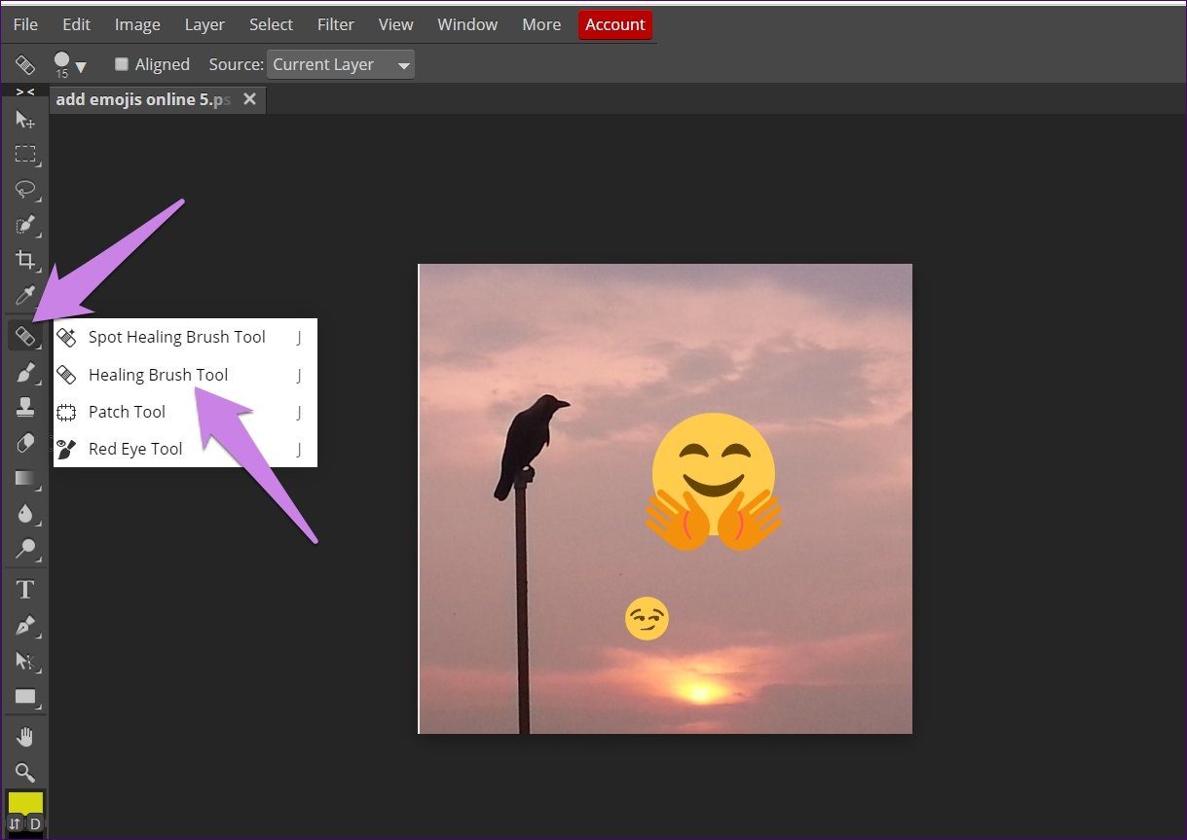The width and height of the screenshot is (1187, 840).
Task: Reset colors with the D button
Action: pos(35,824)
